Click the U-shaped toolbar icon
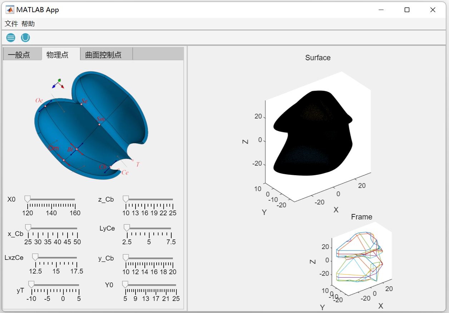 tap(25, 37)
